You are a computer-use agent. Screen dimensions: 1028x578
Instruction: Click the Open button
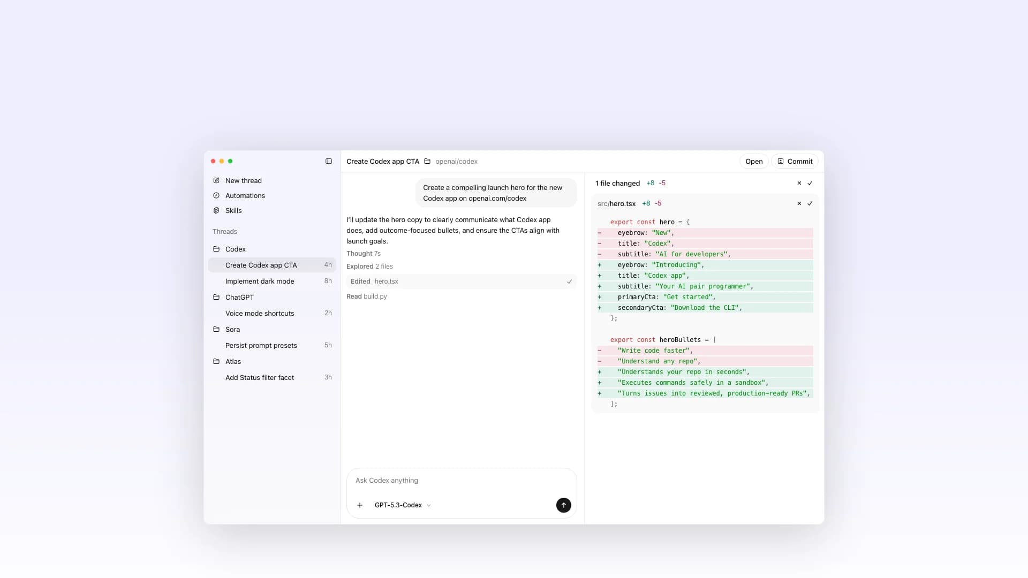point(753,161)
